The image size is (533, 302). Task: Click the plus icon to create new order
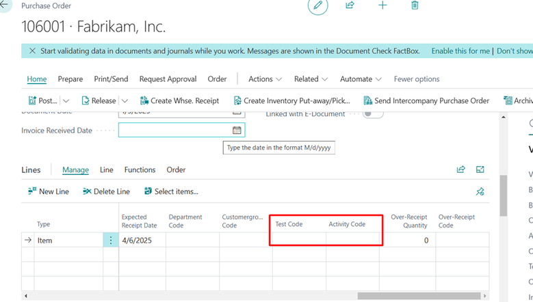[382, 5]
